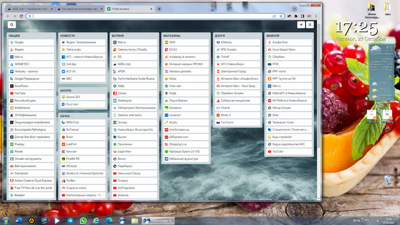Open the ЮMoney bookmark
This screenshot has height=225, width=400.
tap(237, 42)
